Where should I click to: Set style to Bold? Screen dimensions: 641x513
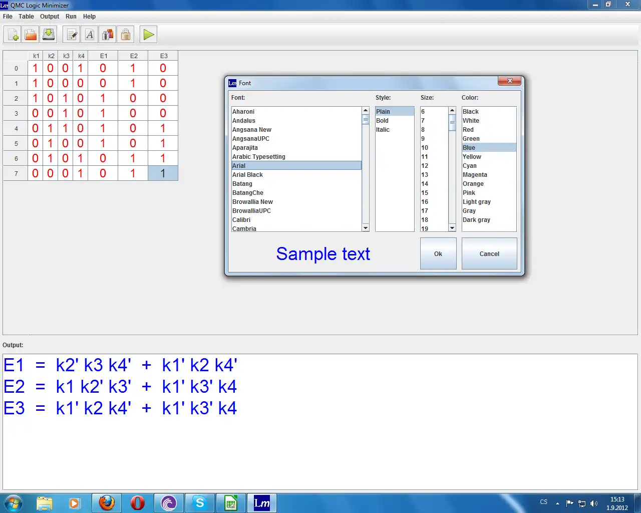395,121
